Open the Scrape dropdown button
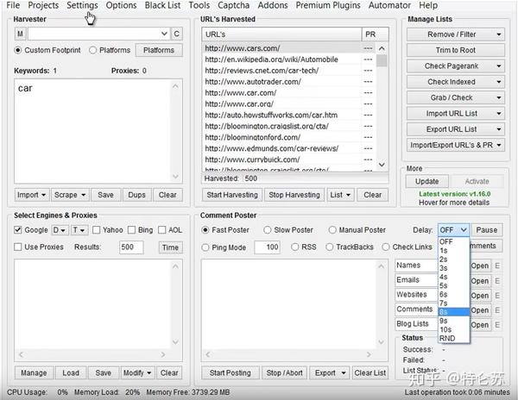The height and width of the screenshot is (400, 518). (x=70, y=195)
